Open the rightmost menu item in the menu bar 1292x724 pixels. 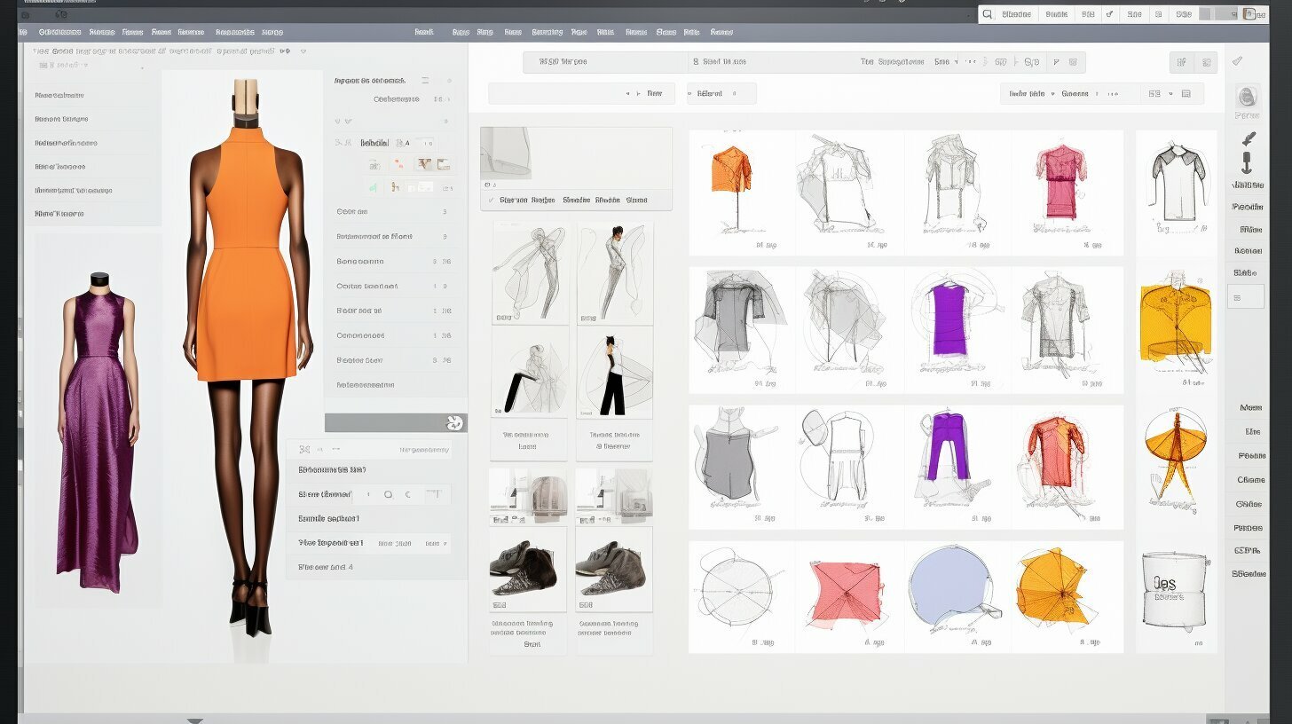[x=721, y=32]
